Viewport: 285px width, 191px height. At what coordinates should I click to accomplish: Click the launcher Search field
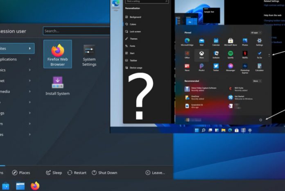(77, 31)
